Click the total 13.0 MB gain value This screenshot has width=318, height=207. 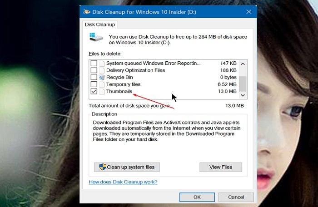tap(235, 106)
